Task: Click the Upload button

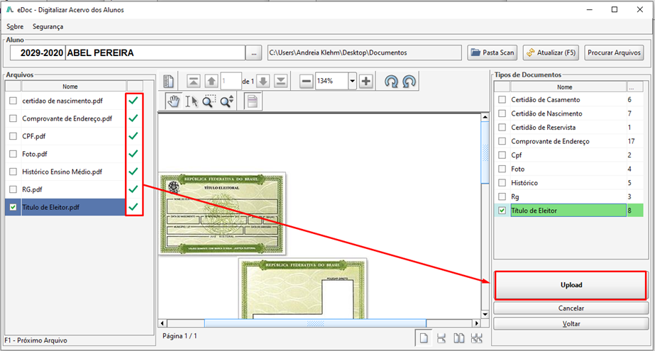Action: [x=571, y=285]
